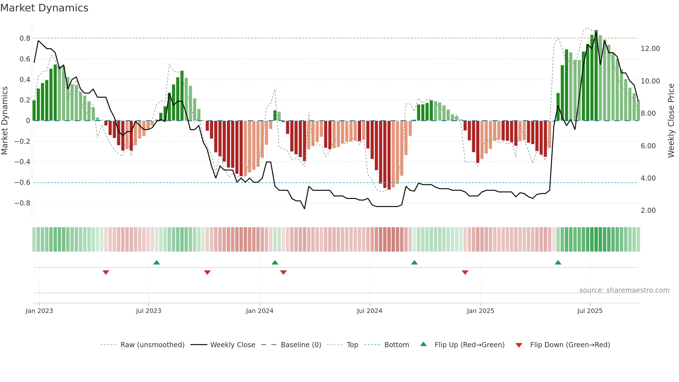Click the 4.00 right axis price label

(648, 178)
